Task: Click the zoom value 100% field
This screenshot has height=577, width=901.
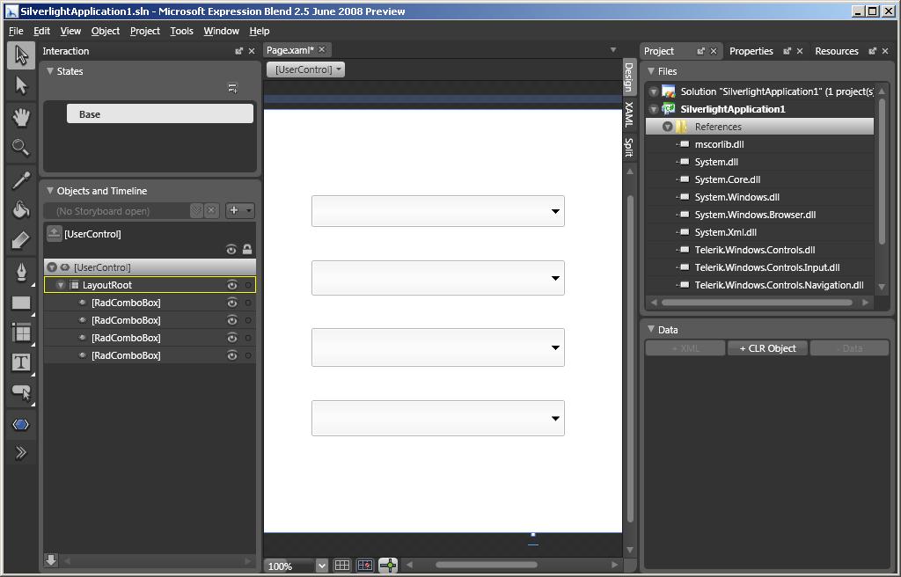Action: (x=290, y=566)
